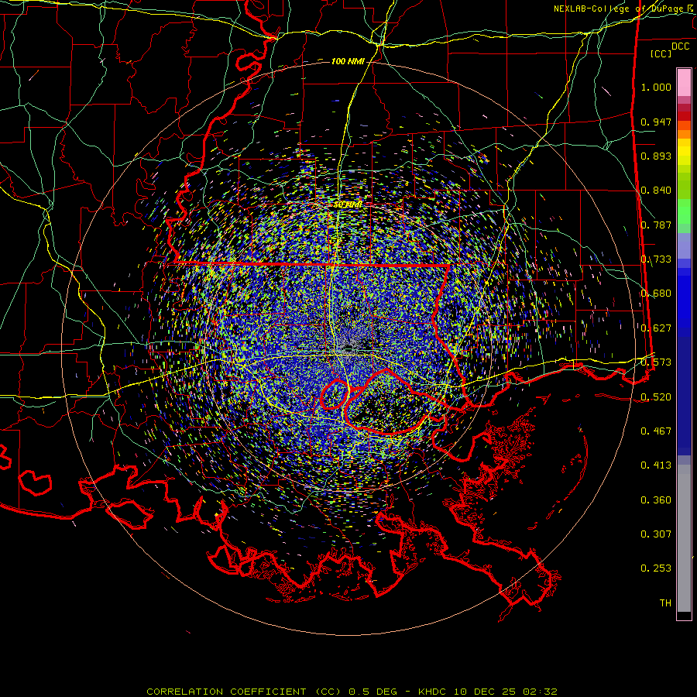Screen dimensions: 697x697
Task: Click the NEXLAB-College of DuPage label
Action: click(x=618, y=9)
